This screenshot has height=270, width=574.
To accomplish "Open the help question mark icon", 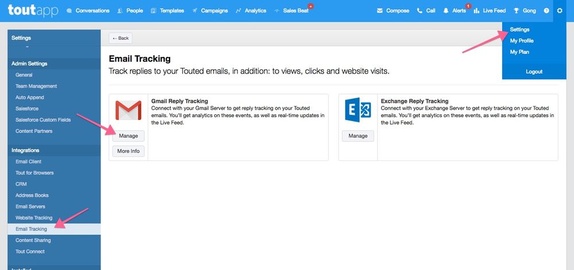I will 546,10.
